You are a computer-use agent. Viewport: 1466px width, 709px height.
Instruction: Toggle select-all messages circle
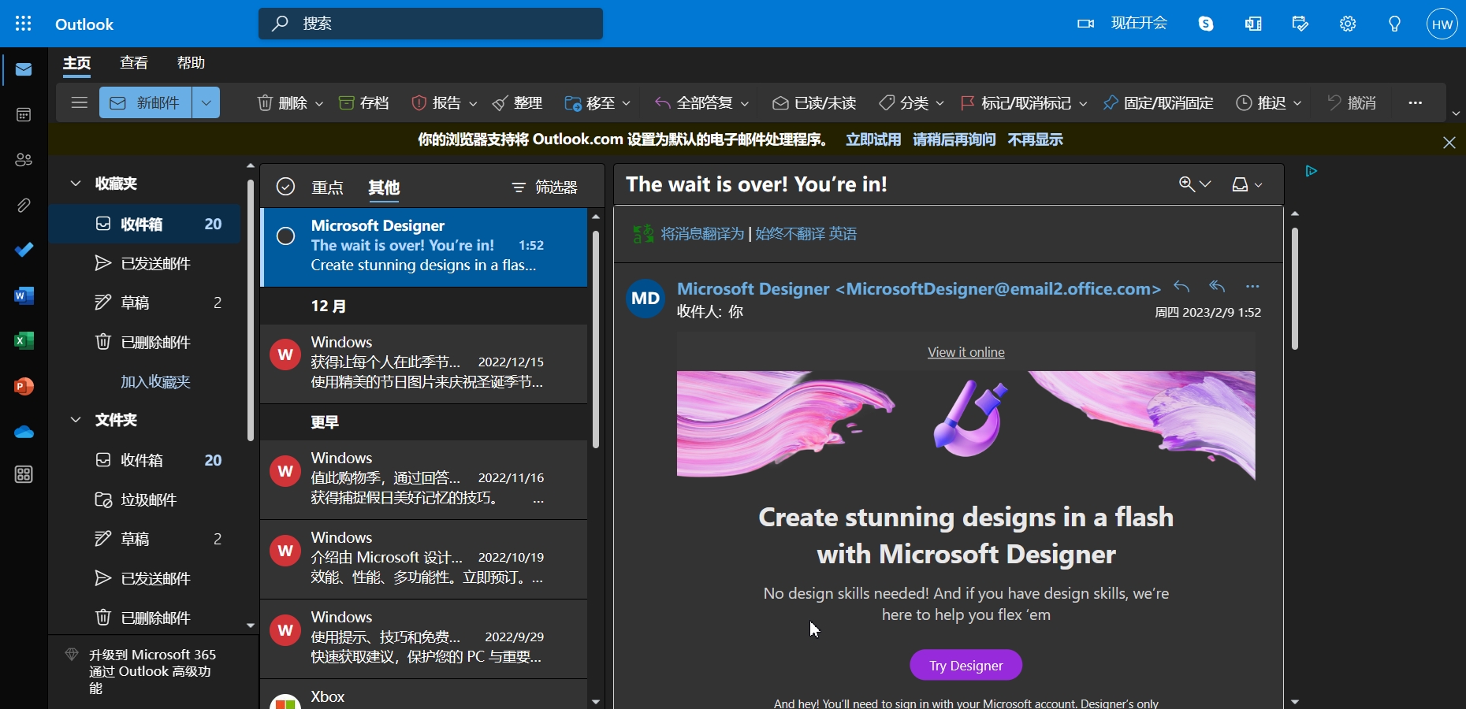coord(285,187)
